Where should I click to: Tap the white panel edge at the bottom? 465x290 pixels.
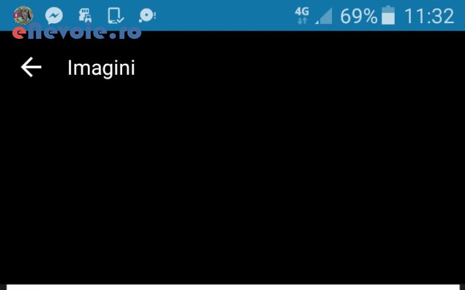coord(233,287)
